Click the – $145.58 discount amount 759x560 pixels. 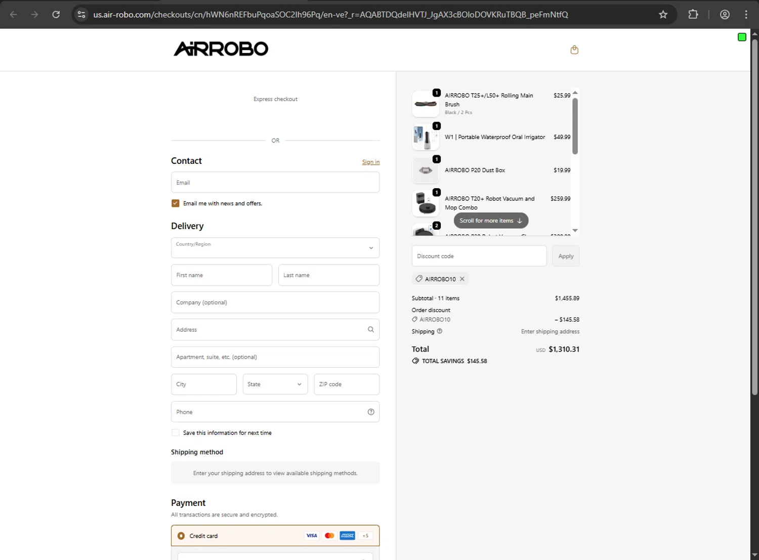(x=567, y=320)
